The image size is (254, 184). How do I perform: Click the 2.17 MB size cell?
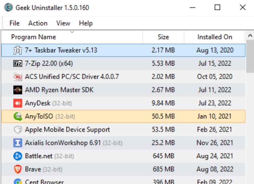(x=163, y=50)
